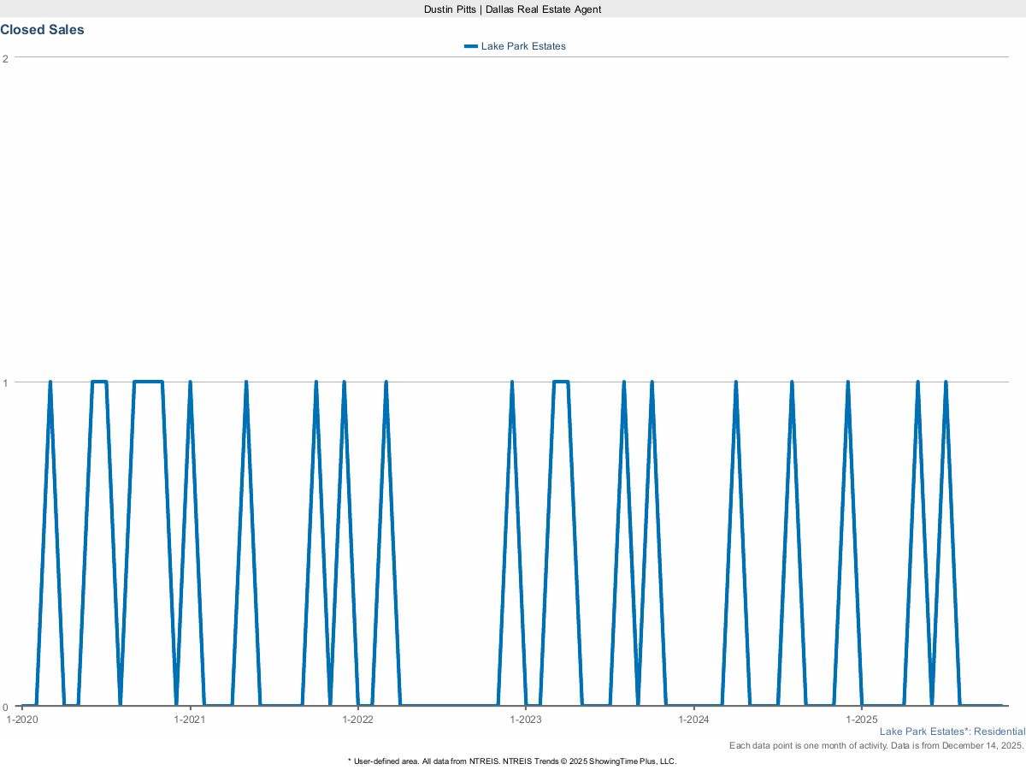
Task: Click the first data peak in March 2020
Action: point(50,382)
